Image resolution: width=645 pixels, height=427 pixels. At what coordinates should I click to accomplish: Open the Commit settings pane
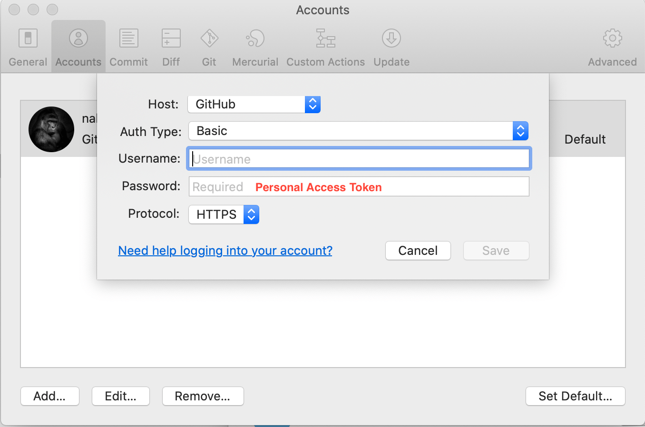coord(128,45)
